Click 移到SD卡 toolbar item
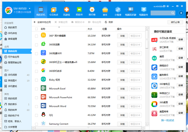Screen dimensions: 188x132 (78, 22)
